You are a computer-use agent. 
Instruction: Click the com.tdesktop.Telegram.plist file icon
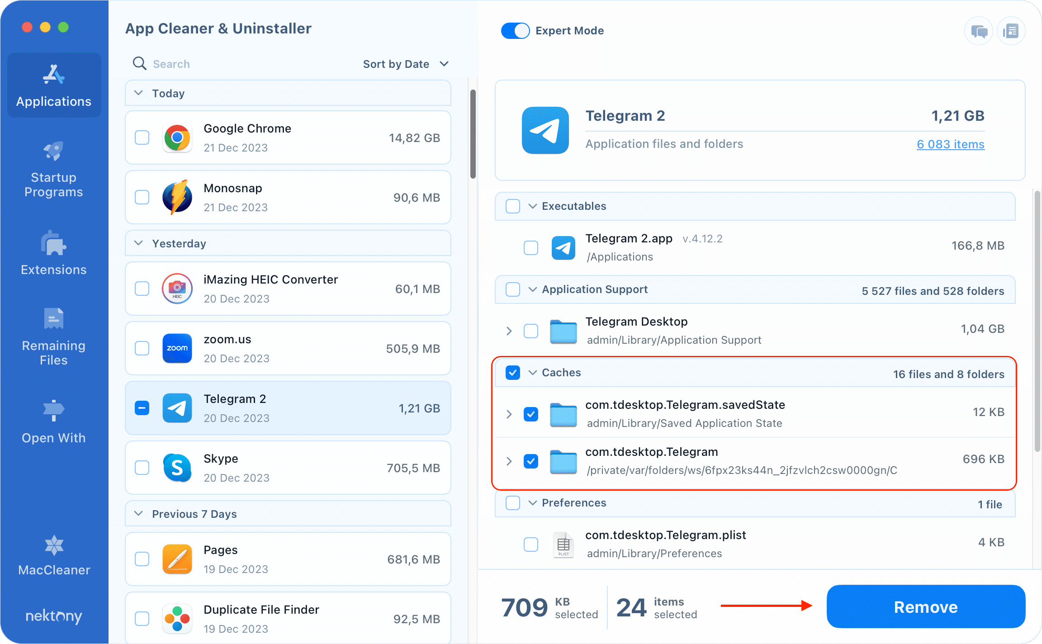coord(563,544)
